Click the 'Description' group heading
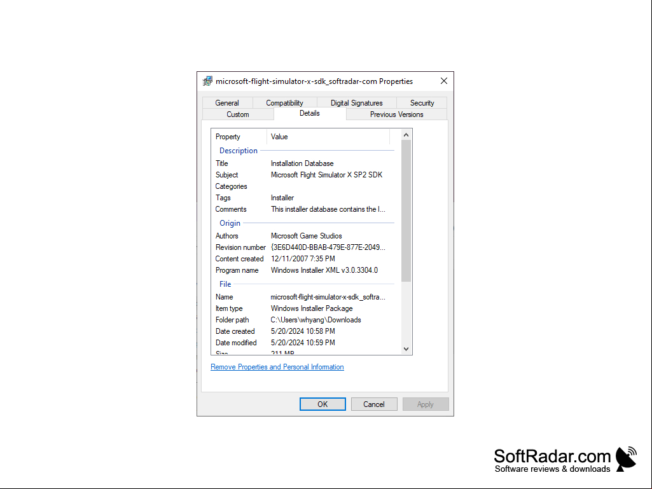The image size is (652, 489). (x=239, y=151)
